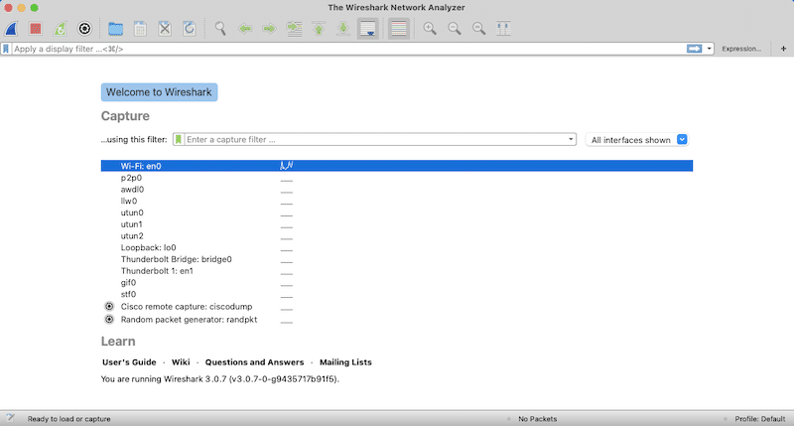Stop capturing packets red square icon
The width and height of the screenshot is (794, 426).
point(36,29)
